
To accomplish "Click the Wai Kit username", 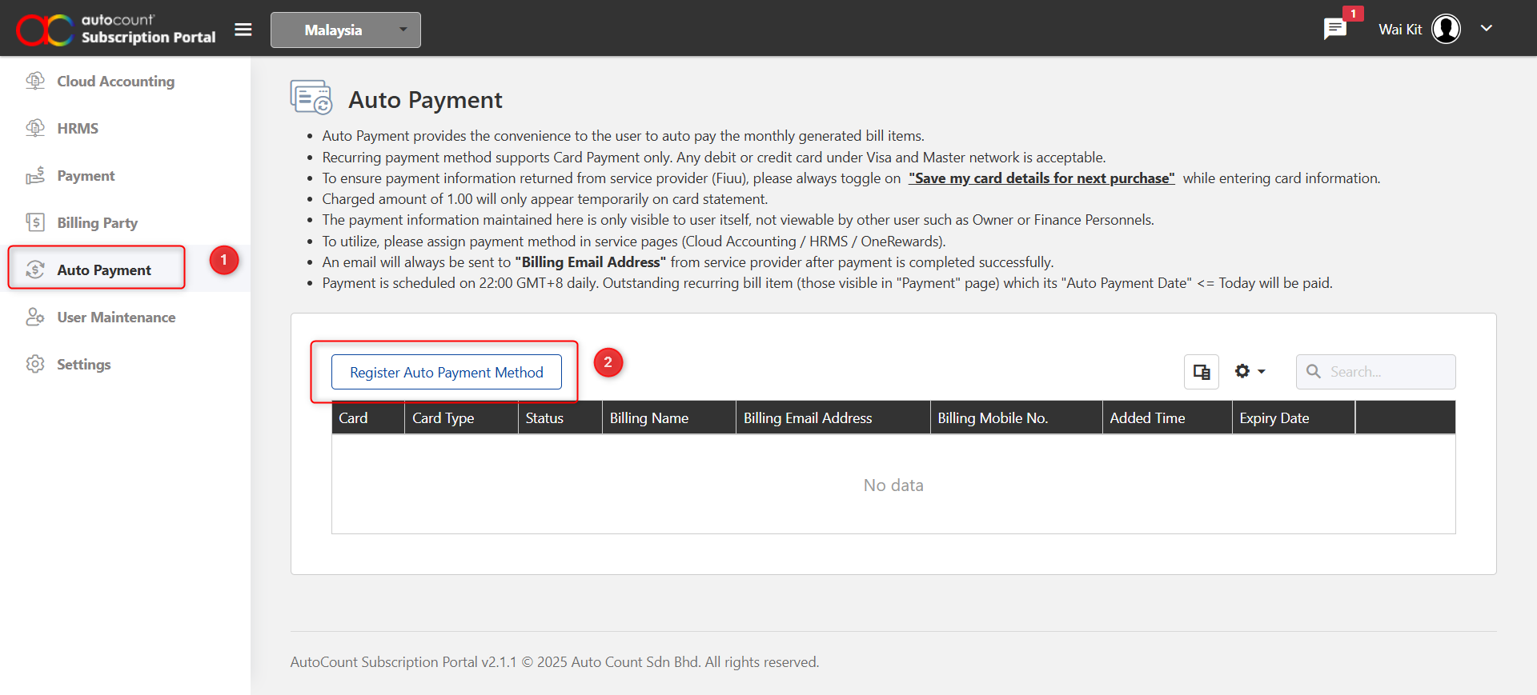I will click(x=1400, y=30).
